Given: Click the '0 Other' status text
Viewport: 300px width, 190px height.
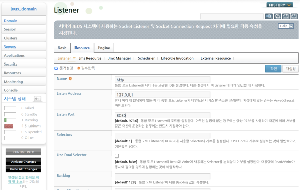Looking at the screenshot, I should click(27, 138).
